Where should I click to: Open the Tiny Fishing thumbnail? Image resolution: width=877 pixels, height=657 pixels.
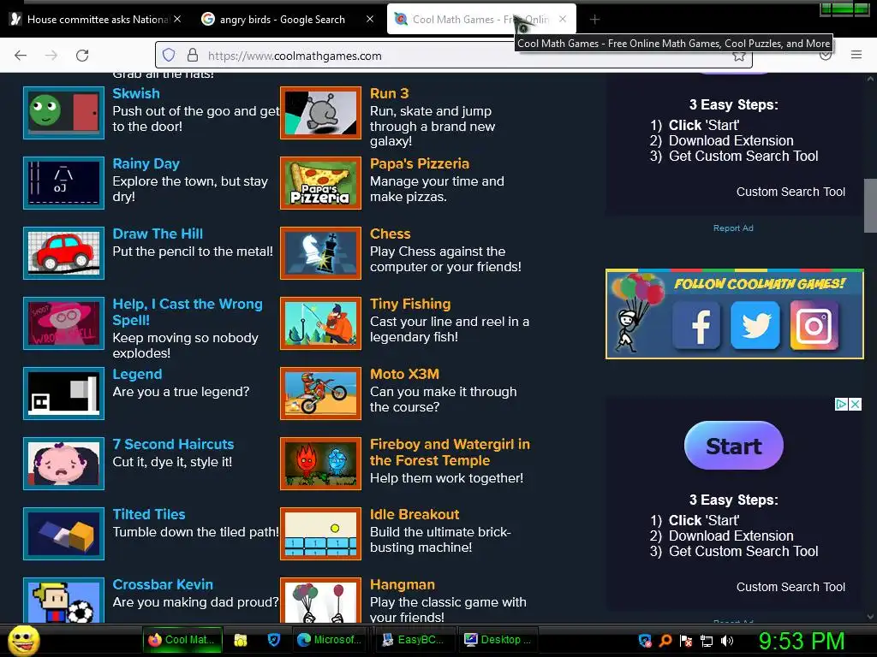coord(320,323)
